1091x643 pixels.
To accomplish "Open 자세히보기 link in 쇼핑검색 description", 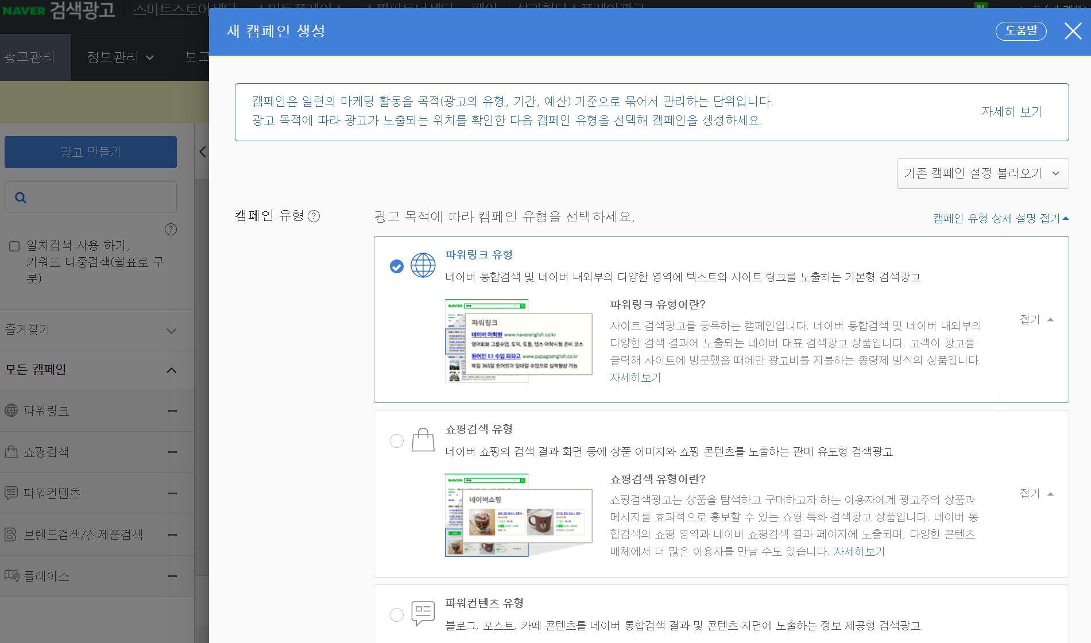I will click(x=859, y=552).
